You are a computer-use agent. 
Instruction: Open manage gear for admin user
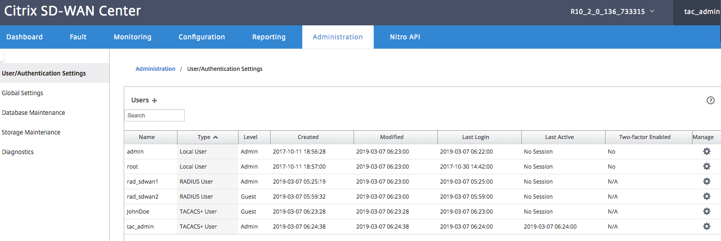click(707, 152)
